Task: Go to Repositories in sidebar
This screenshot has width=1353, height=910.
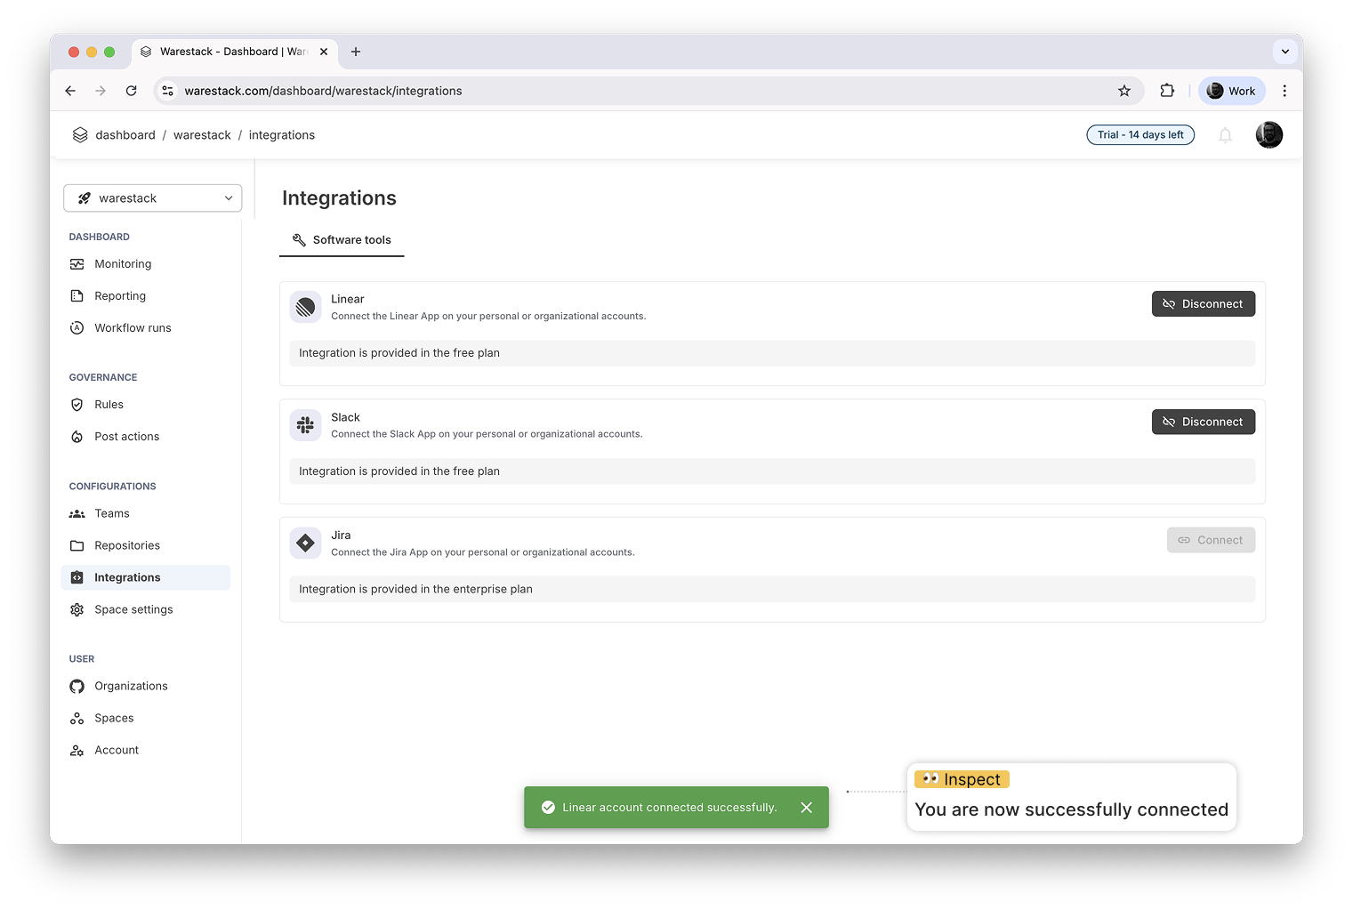Action: coord(127,545)
